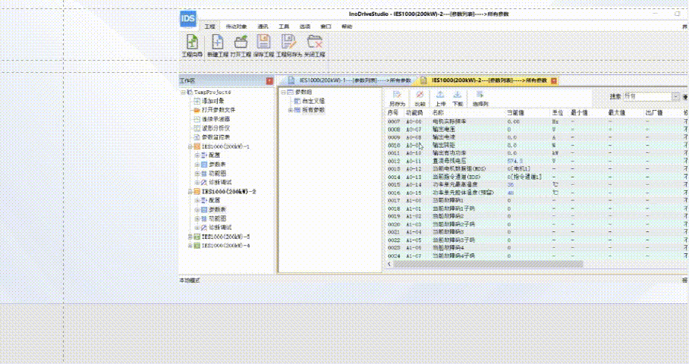Image resolution: width=689 pixels, height=364 pixels.
Task: Expand the IES1000(200kW)-3 tree node
Action: (190, 237)
